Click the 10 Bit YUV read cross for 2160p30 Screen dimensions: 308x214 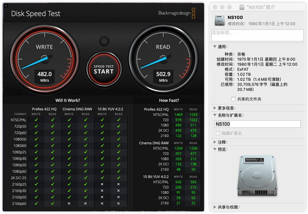coord(119,190)
